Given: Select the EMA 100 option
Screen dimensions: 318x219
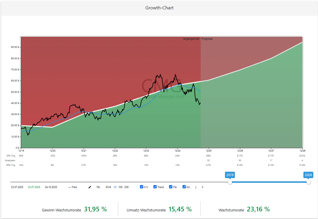Looking at the screenshot, I should pos(120,187).
